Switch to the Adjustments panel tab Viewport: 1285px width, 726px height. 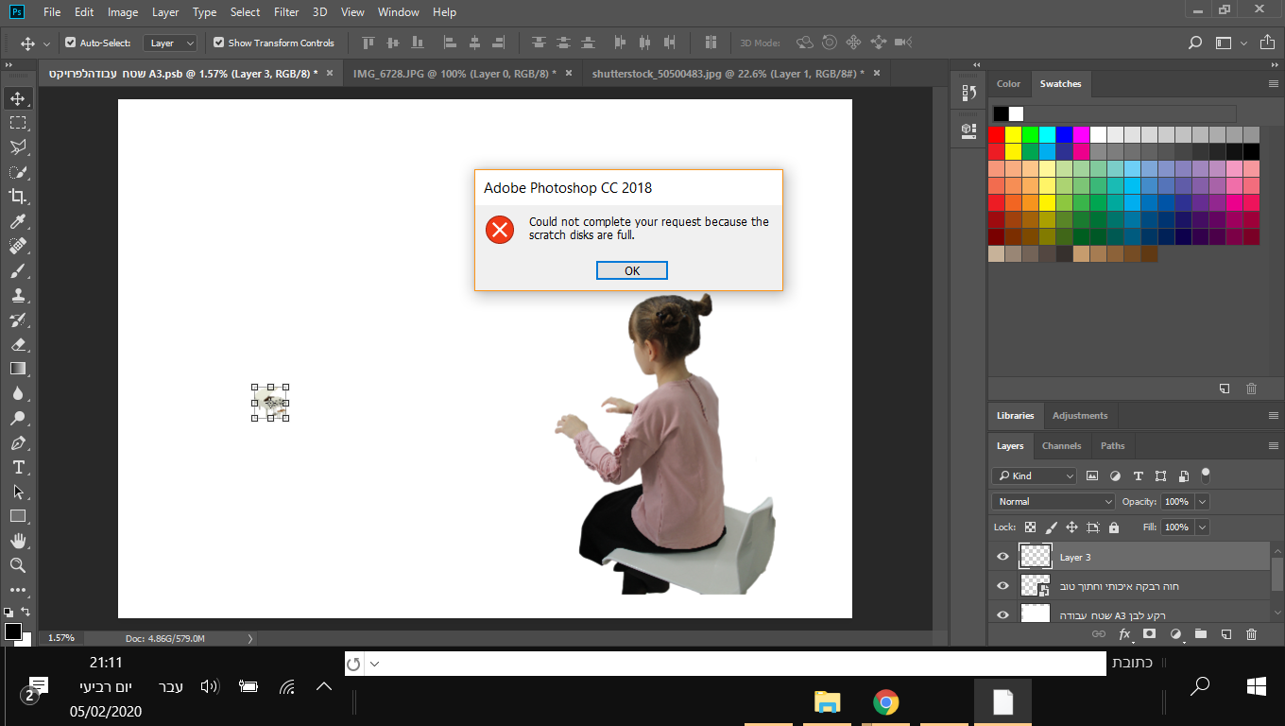(x=1079, y=415)
